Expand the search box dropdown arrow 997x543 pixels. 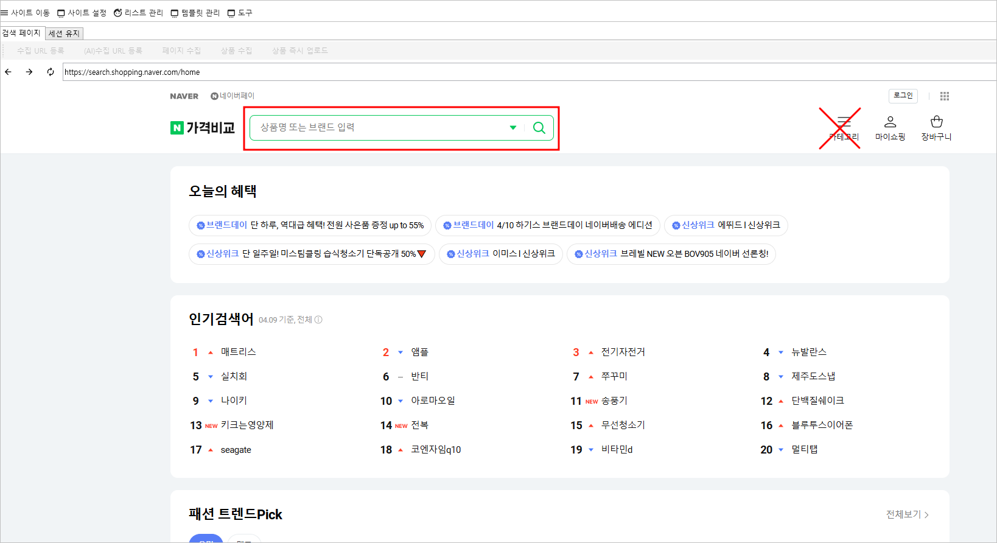[x=513, y=127]
